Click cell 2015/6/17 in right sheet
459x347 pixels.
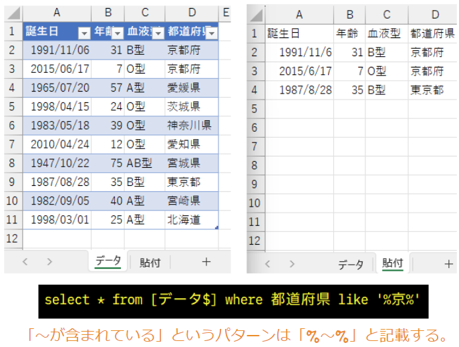coord(299,71)
